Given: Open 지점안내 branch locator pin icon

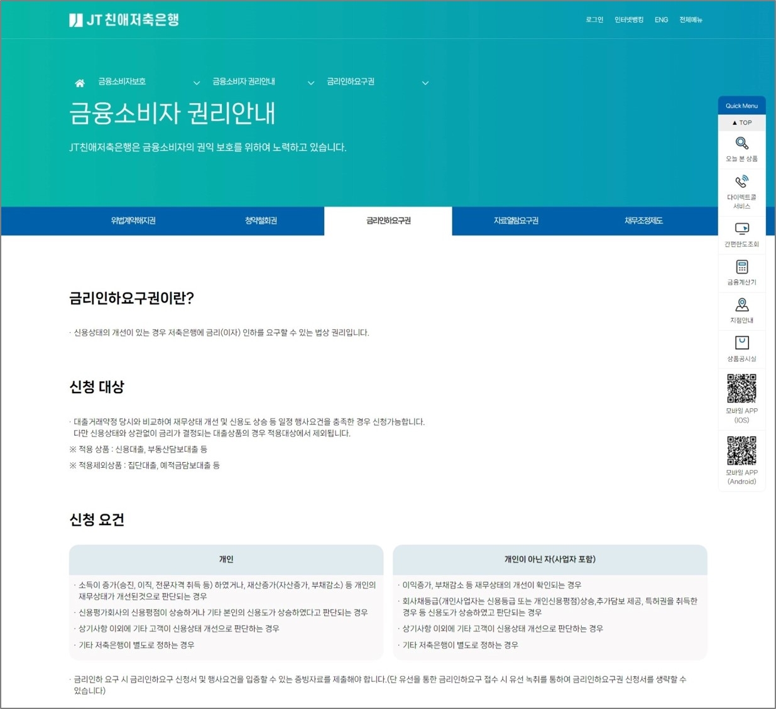Looking at the screenshot, I should click(741, 306).
